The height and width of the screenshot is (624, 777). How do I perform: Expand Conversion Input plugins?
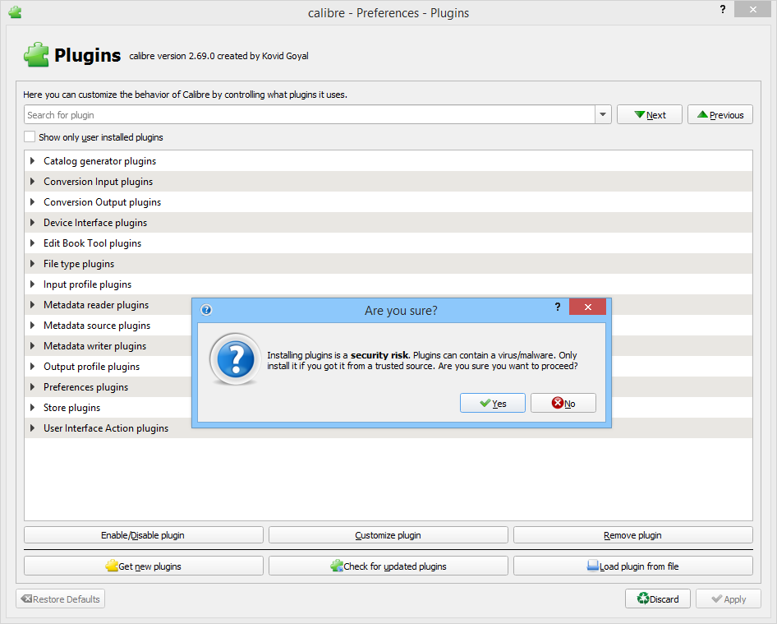pyautogui.click(x=32, y=182)
